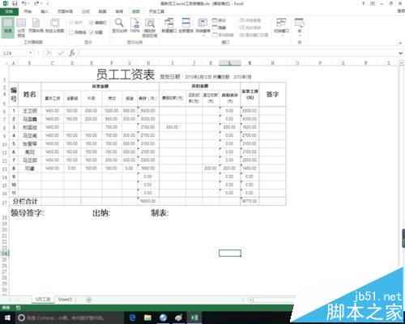The width and height of the screenshot is (405, 324).
Task: Open Custom Views
Action: [x=55, y=26]
